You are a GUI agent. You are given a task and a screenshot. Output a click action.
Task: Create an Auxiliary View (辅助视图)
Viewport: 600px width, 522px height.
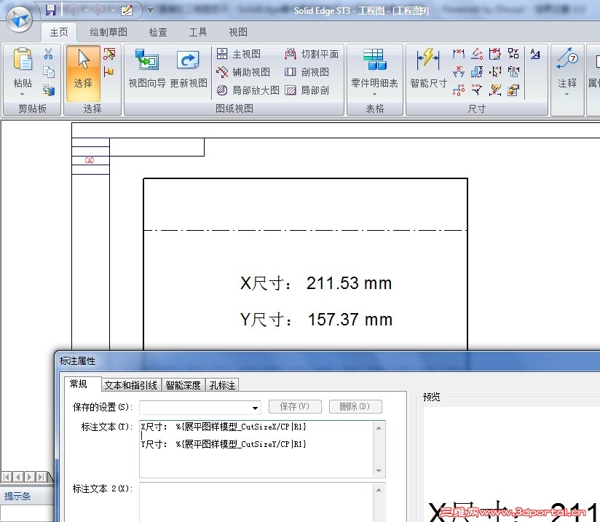pos(243,72)
